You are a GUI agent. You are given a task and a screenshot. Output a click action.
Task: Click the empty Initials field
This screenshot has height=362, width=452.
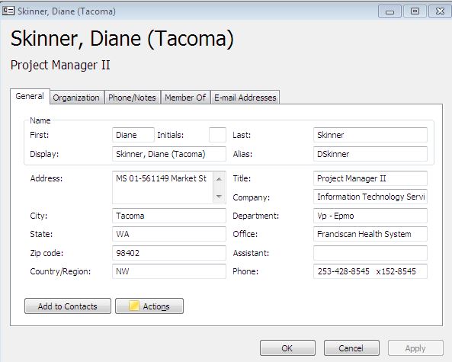[217, 135]
